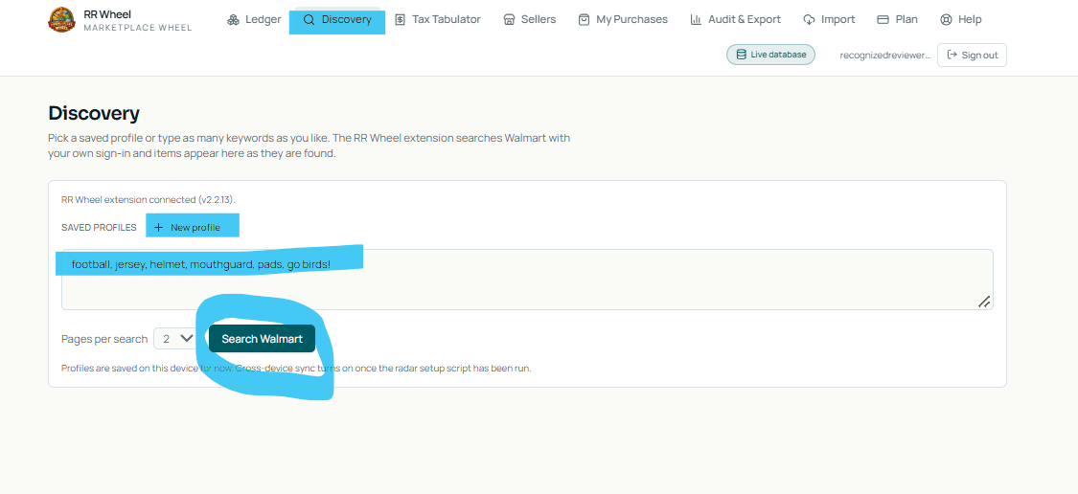Click the extension connected status text
The width and height of the screenshot is (1078, 494).
(149, 200)
